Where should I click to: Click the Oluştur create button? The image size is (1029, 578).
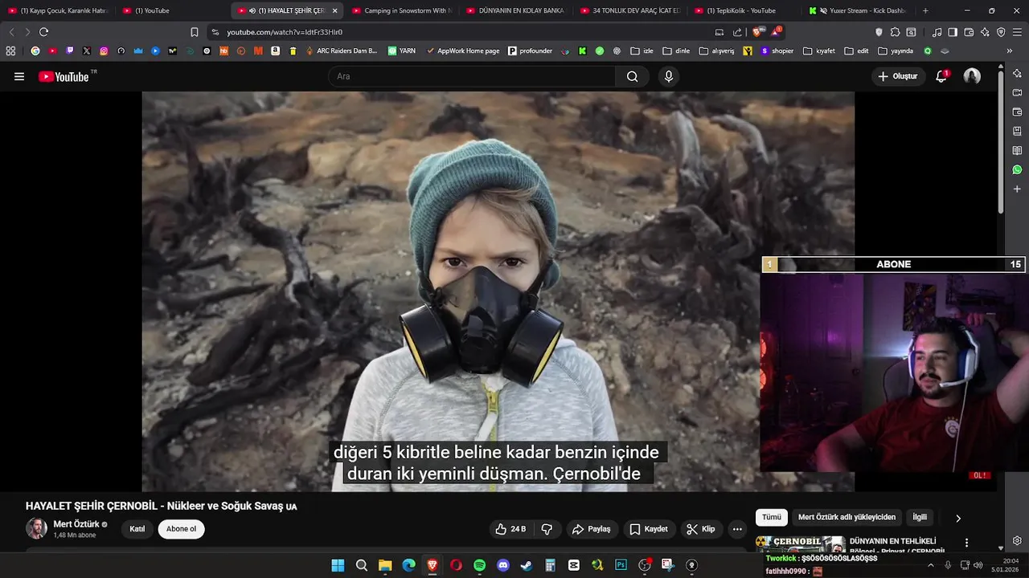tap(897, 76)
